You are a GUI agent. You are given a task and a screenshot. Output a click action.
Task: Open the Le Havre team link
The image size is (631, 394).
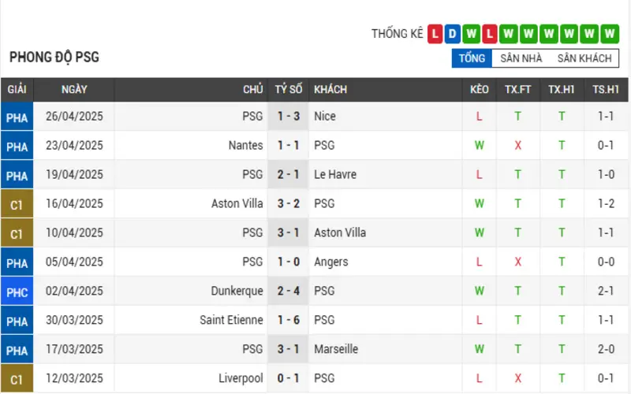click(x=335, y=174)
